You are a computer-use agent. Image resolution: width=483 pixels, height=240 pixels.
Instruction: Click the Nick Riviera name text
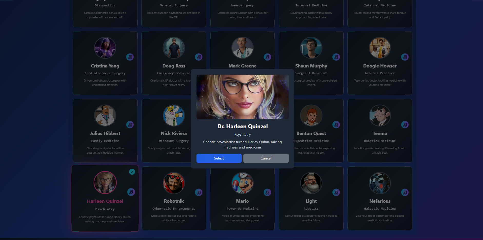(174, 133)
